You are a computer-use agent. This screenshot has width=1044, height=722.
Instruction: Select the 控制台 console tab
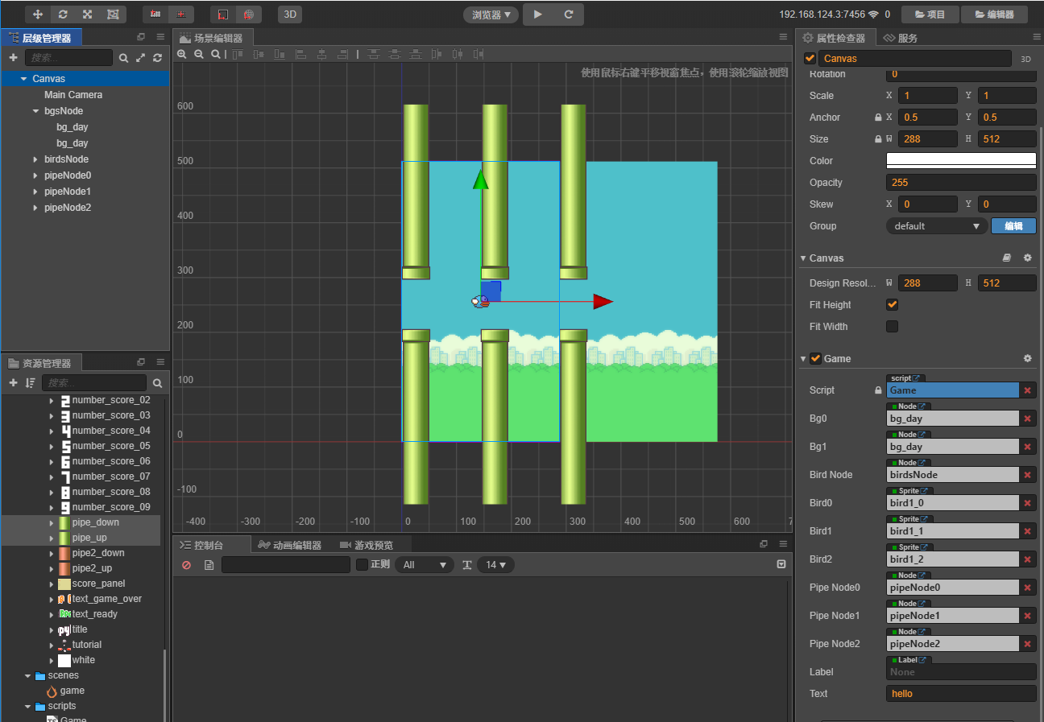pyautogui.click(x=212, y=545)
